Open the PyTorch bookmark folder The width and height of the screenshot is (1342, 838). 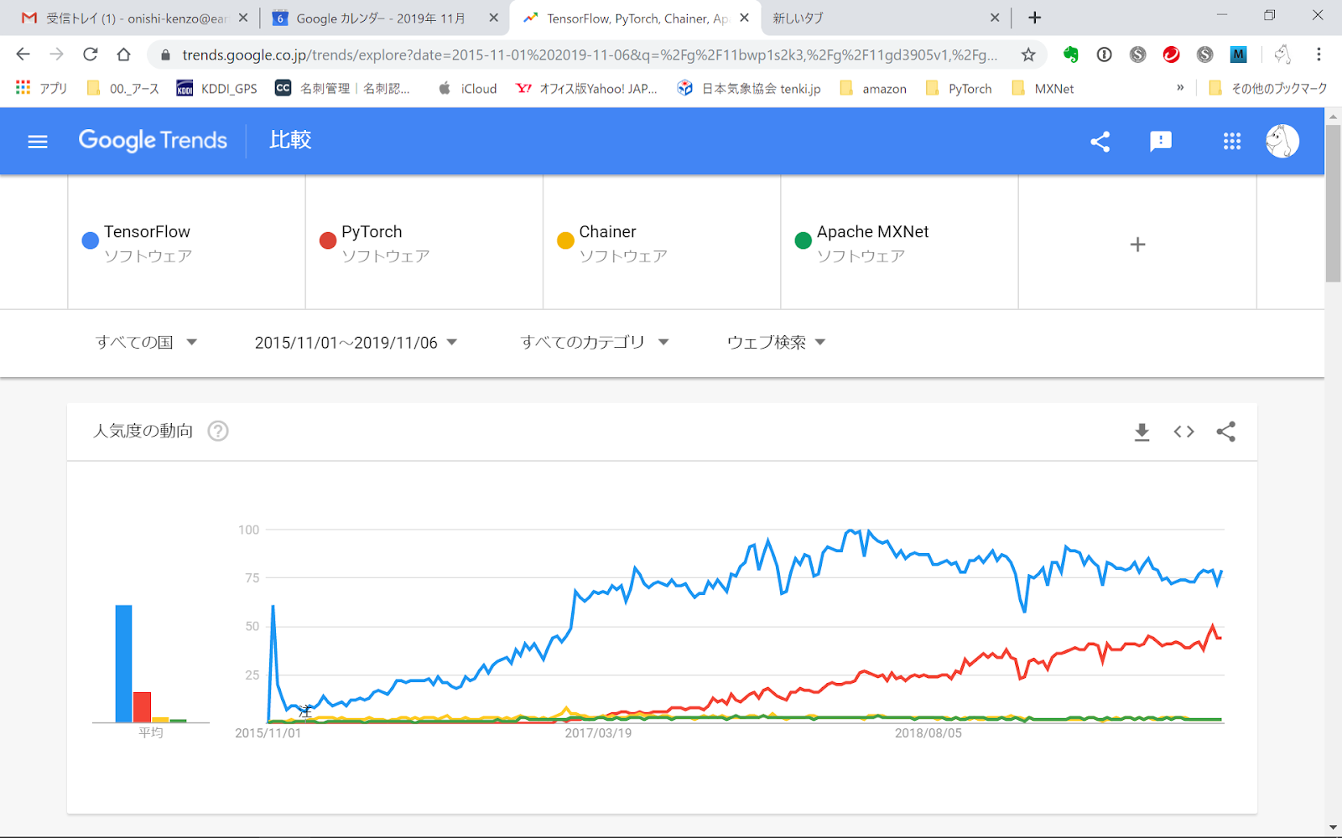[x=959, y=88]
